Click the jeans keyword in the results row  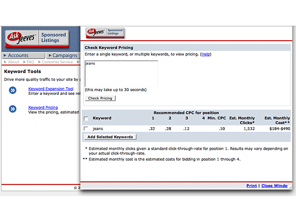98,129
